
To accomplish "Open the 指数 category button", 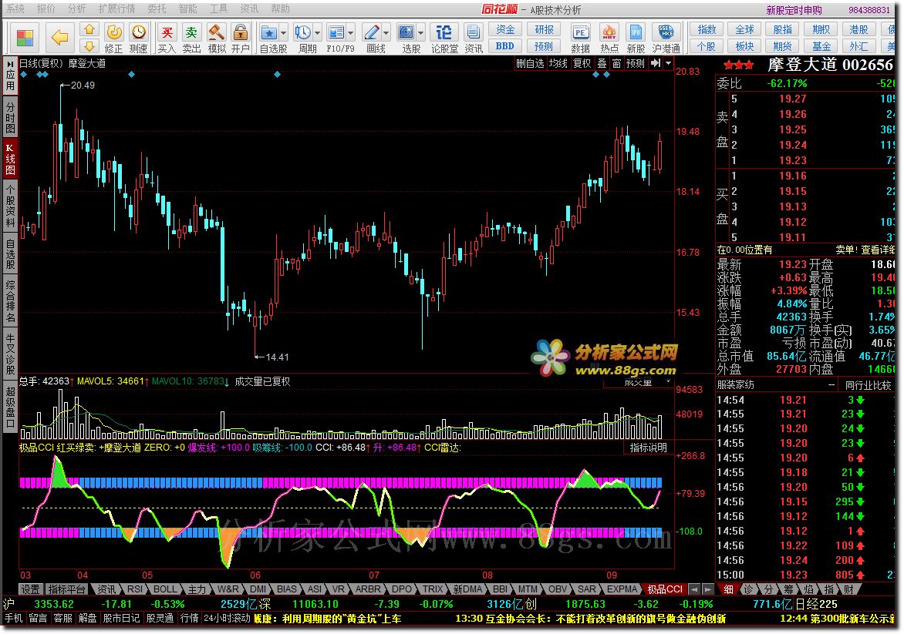I will coord(707,29).
